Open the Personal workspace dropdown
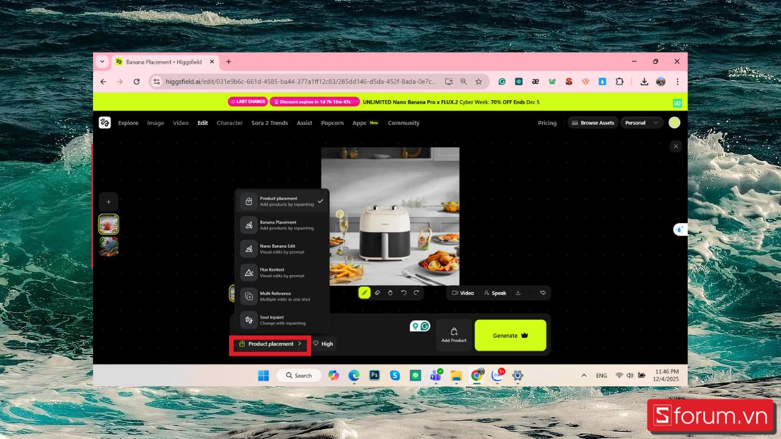The image size is (781, 439). pyautogui.click(x=642, y=122)
